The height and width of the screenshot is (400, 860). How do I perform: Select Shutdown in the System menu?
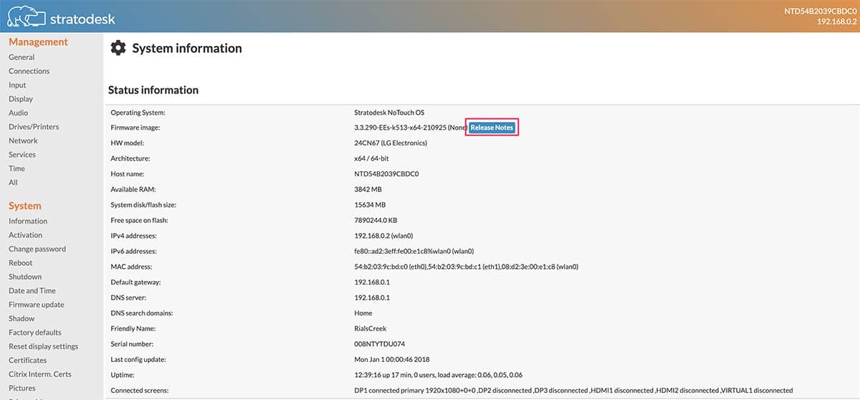pyautogui.click(x=25, y=277)
